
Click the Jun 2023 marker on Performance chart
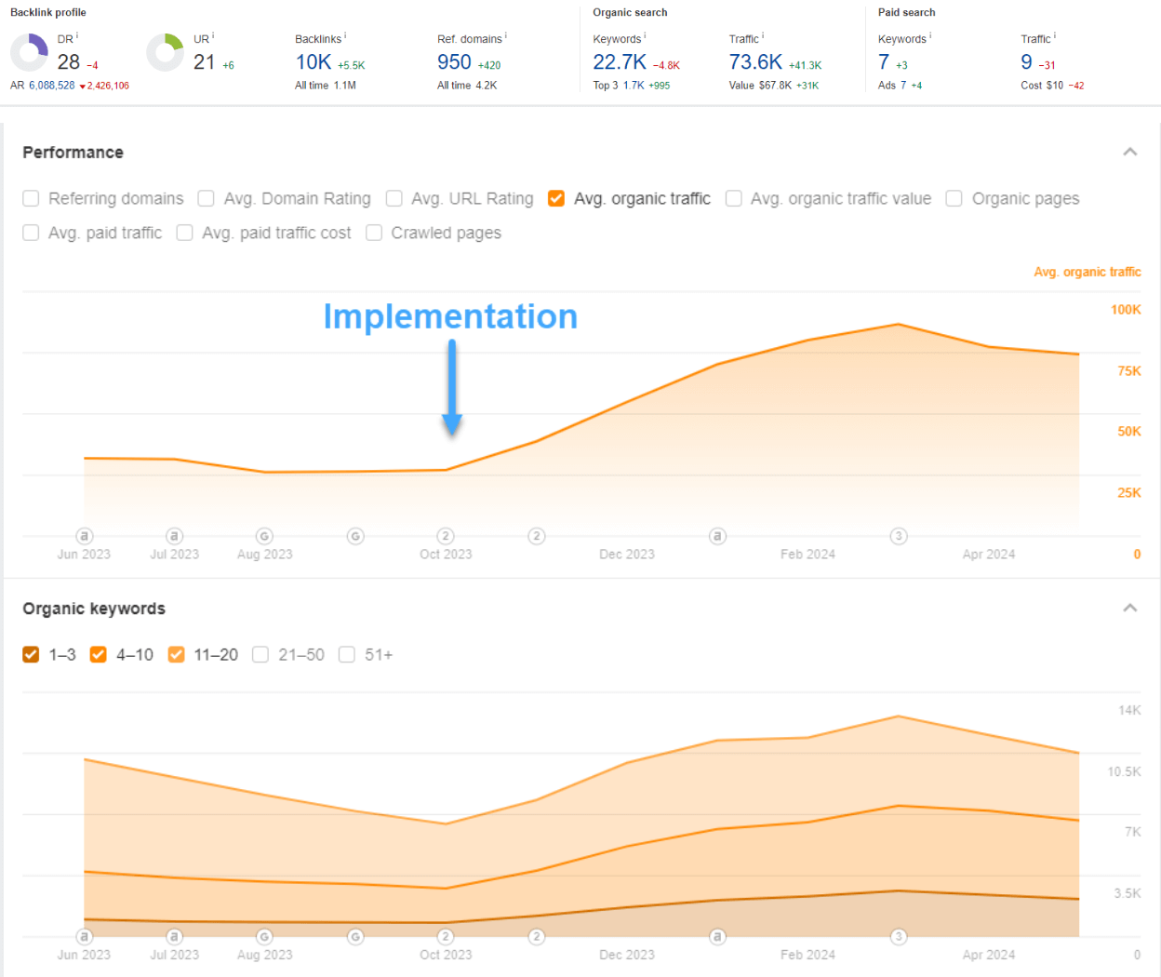pyautogui.click(x=85, y=536)
